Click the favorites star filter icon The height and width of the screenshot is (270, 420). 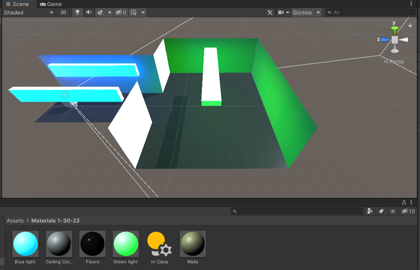(x=393, y=211)
